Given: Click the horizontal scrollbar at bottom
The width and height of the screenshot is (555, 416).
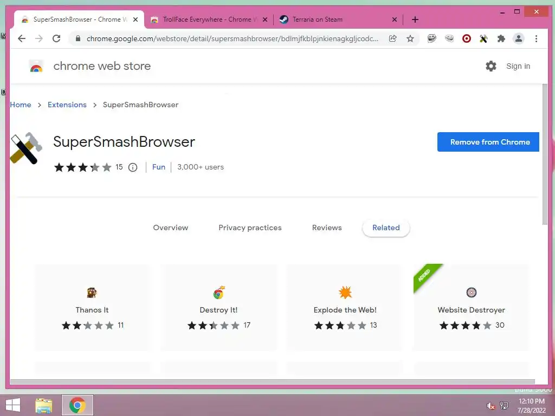Looking at the screenshot, I should click(272, 382).
